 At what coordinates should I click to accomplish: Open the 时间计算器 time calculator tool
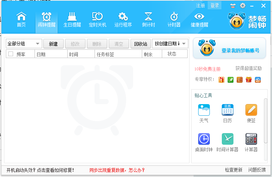pos(227,143)
